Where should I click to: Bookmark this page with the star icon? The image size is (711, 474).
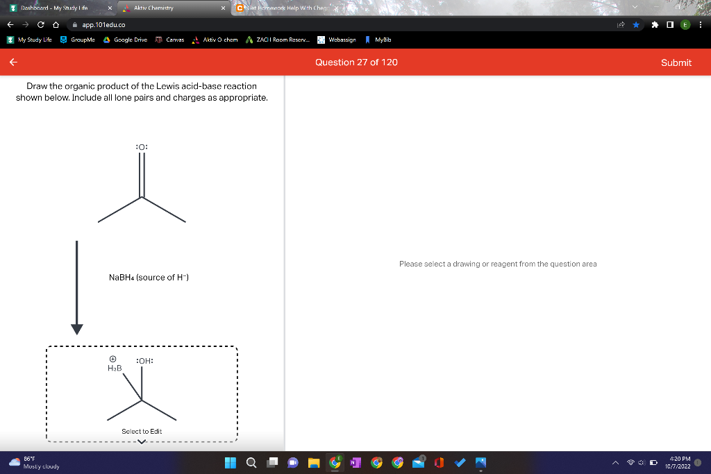coord(636,24)
